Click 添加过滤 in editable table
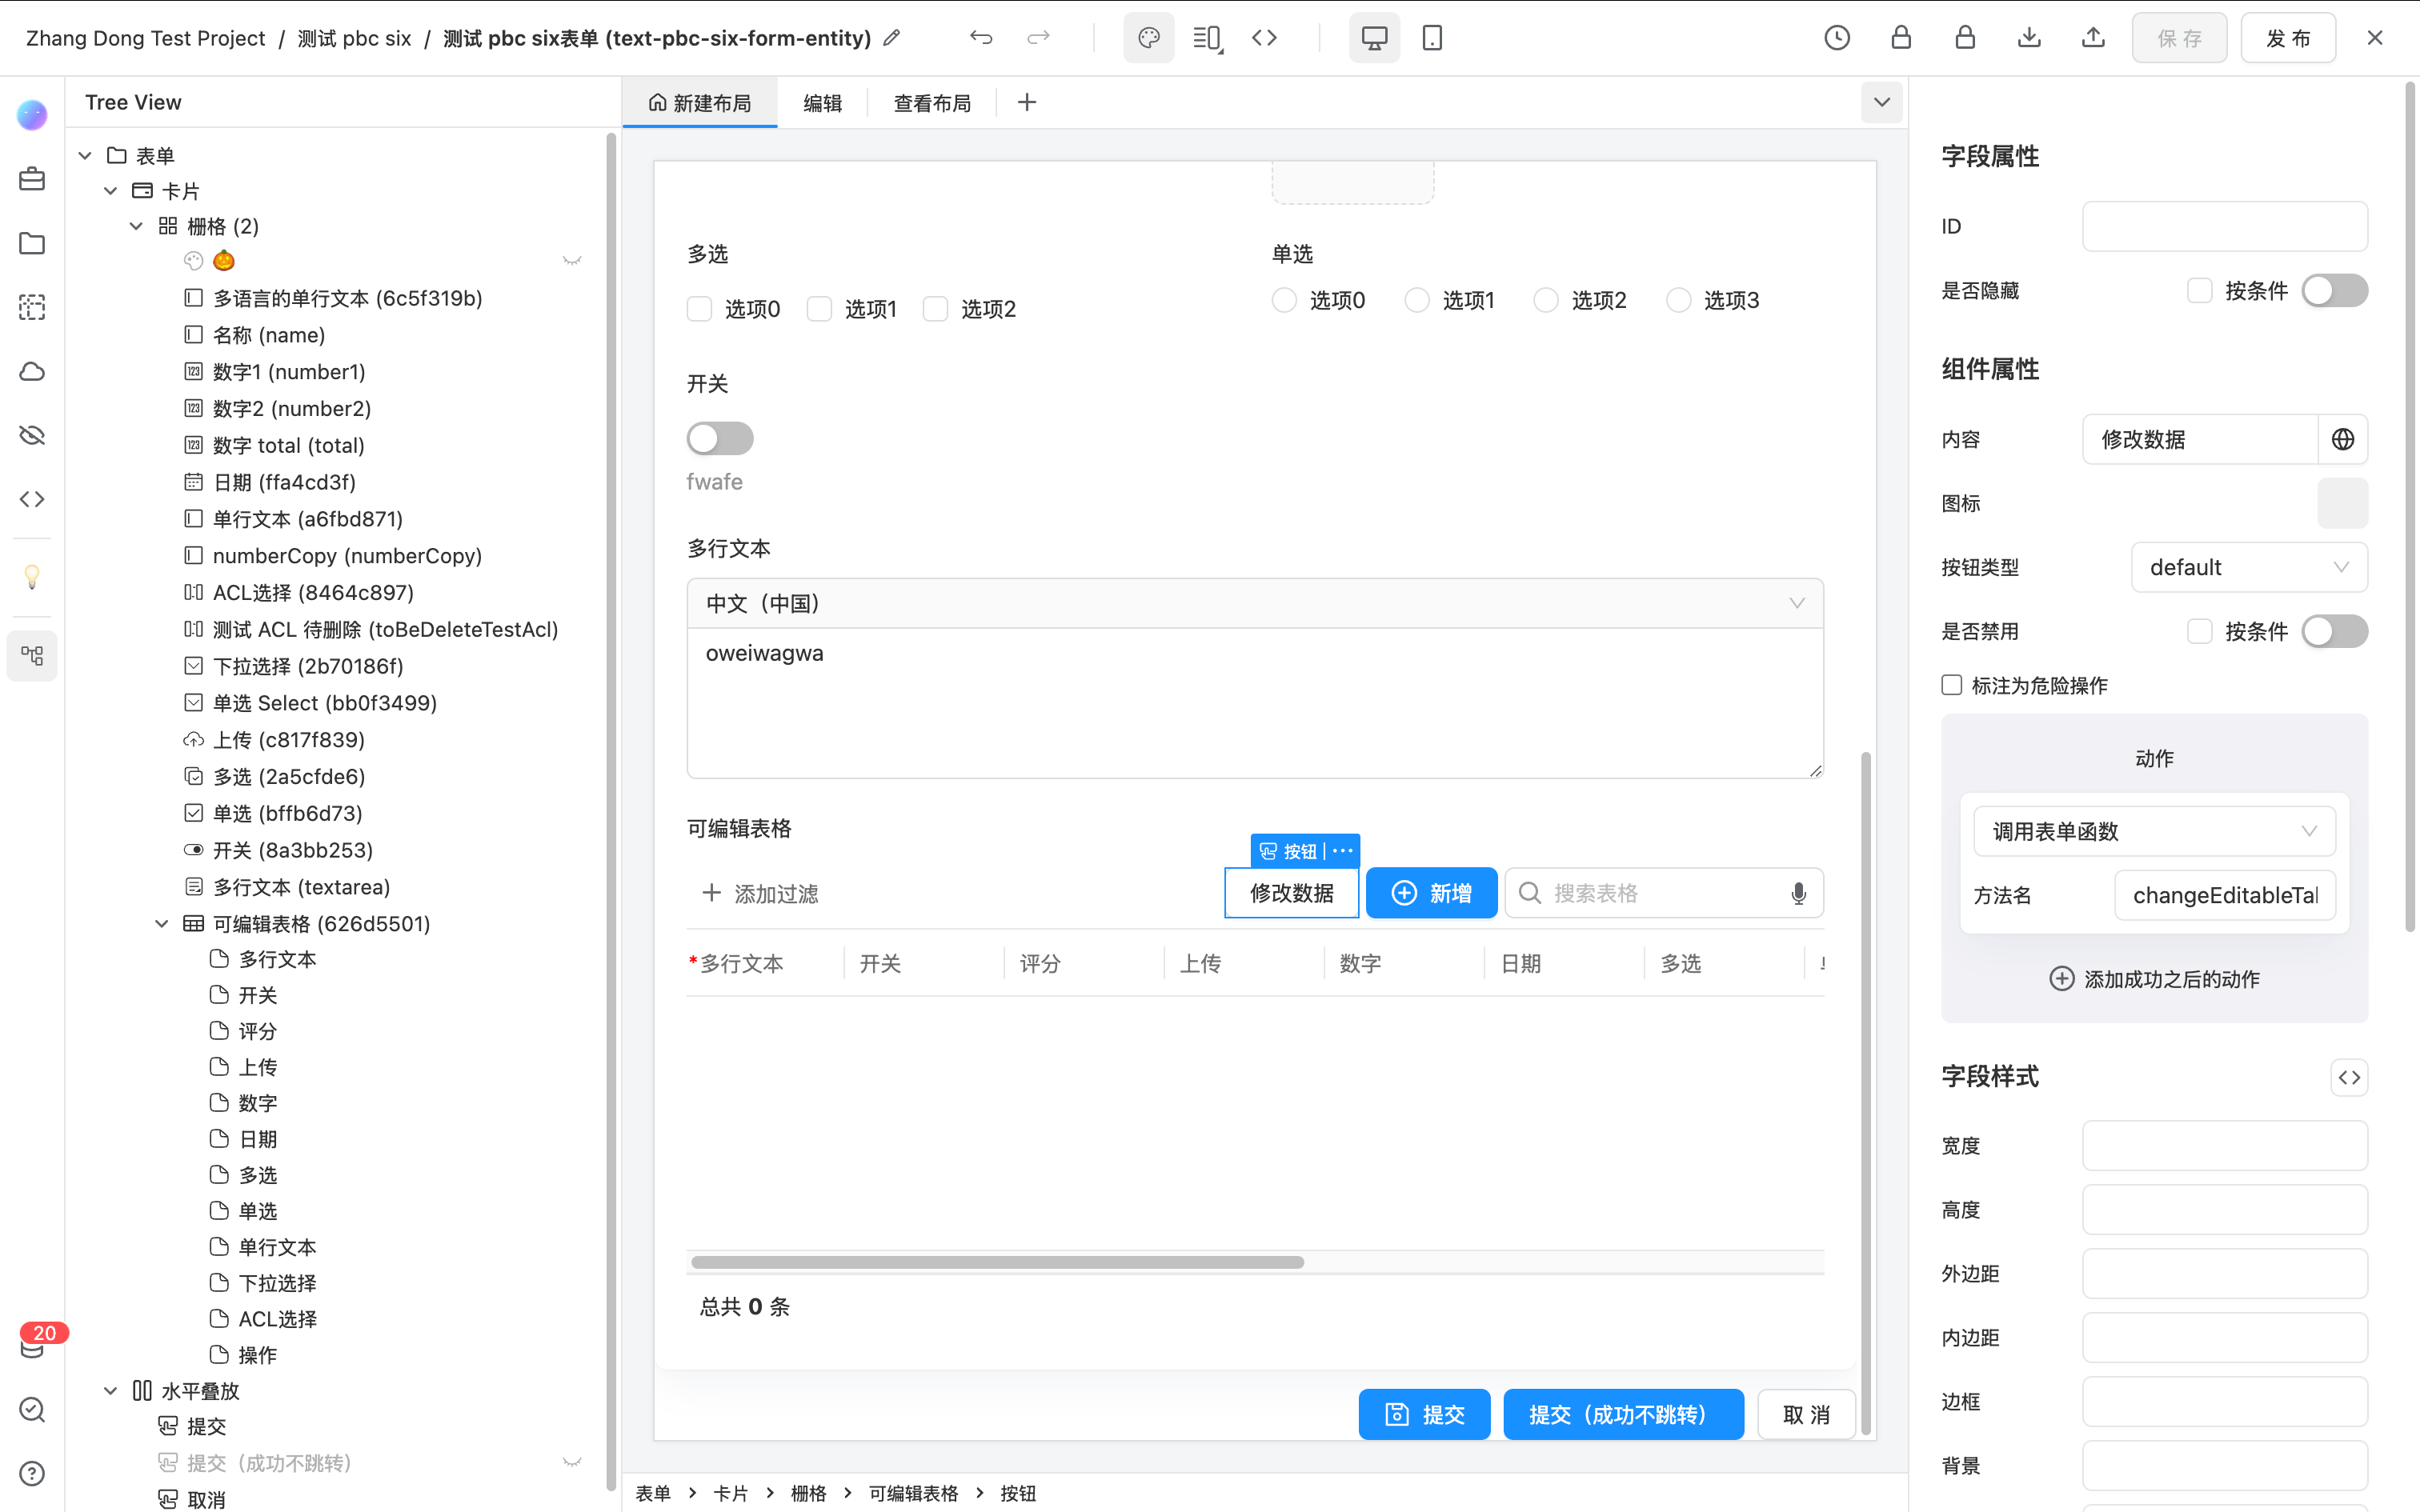This screenshot has width=2420, height=1512. 760,893
